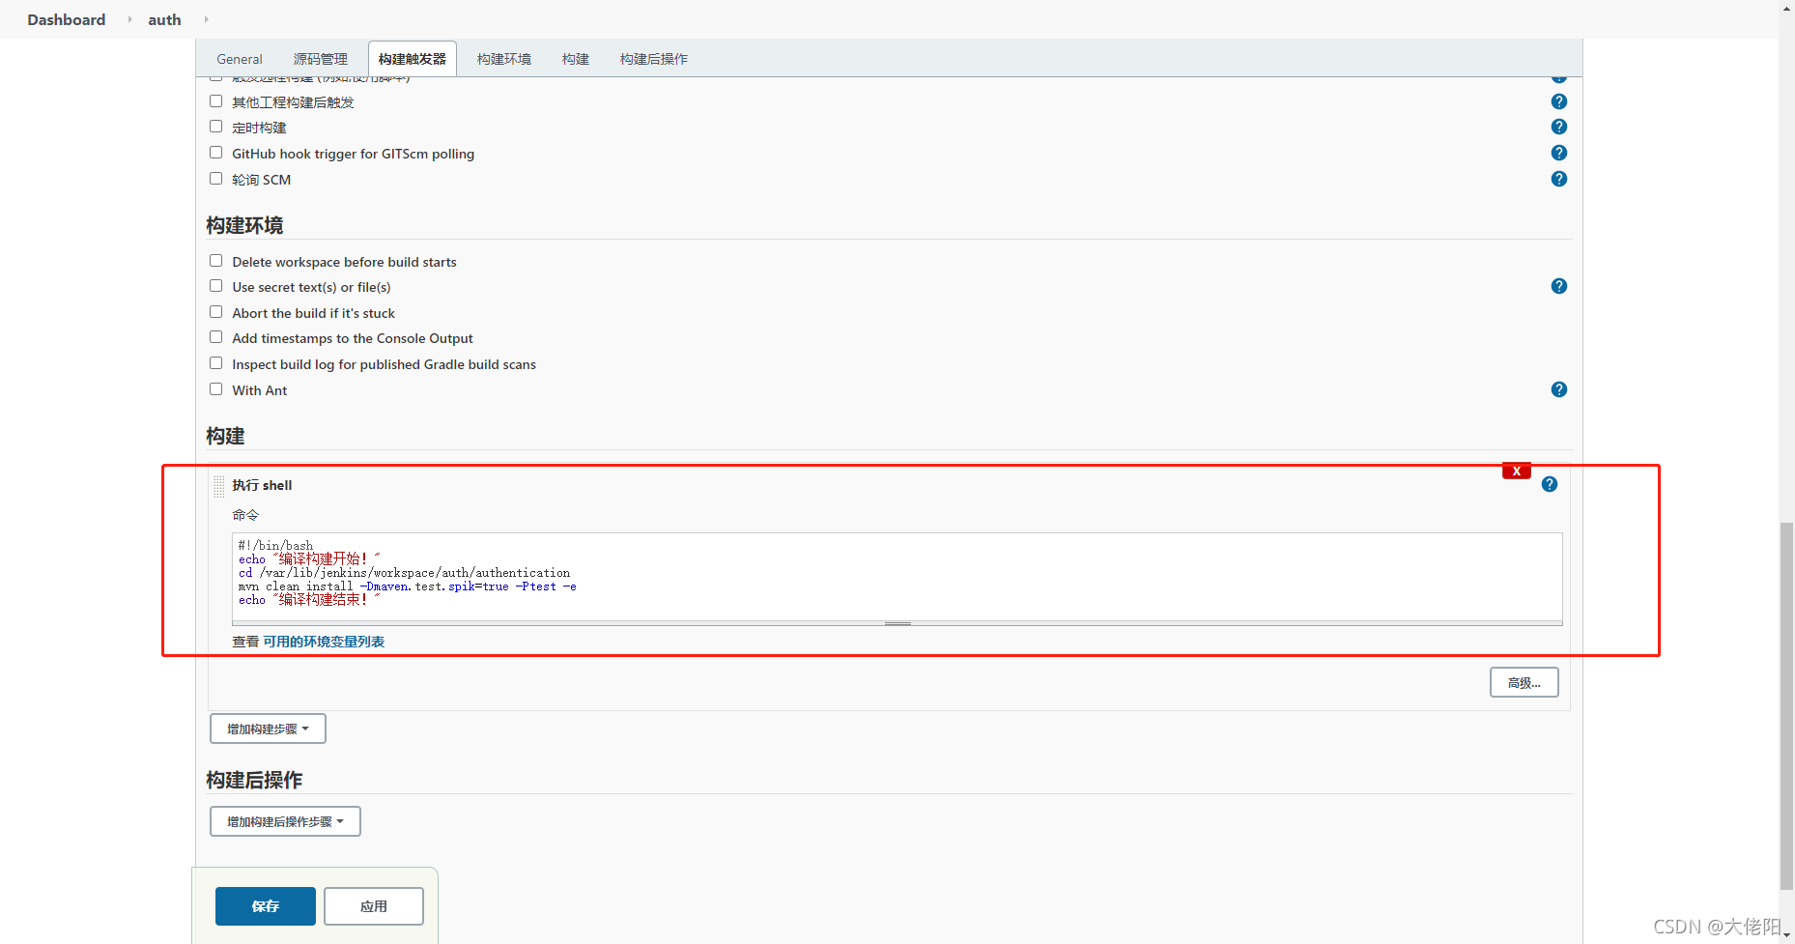
Task: Open help for GitHub hook trigger
Action: [x=1558, y=153]
